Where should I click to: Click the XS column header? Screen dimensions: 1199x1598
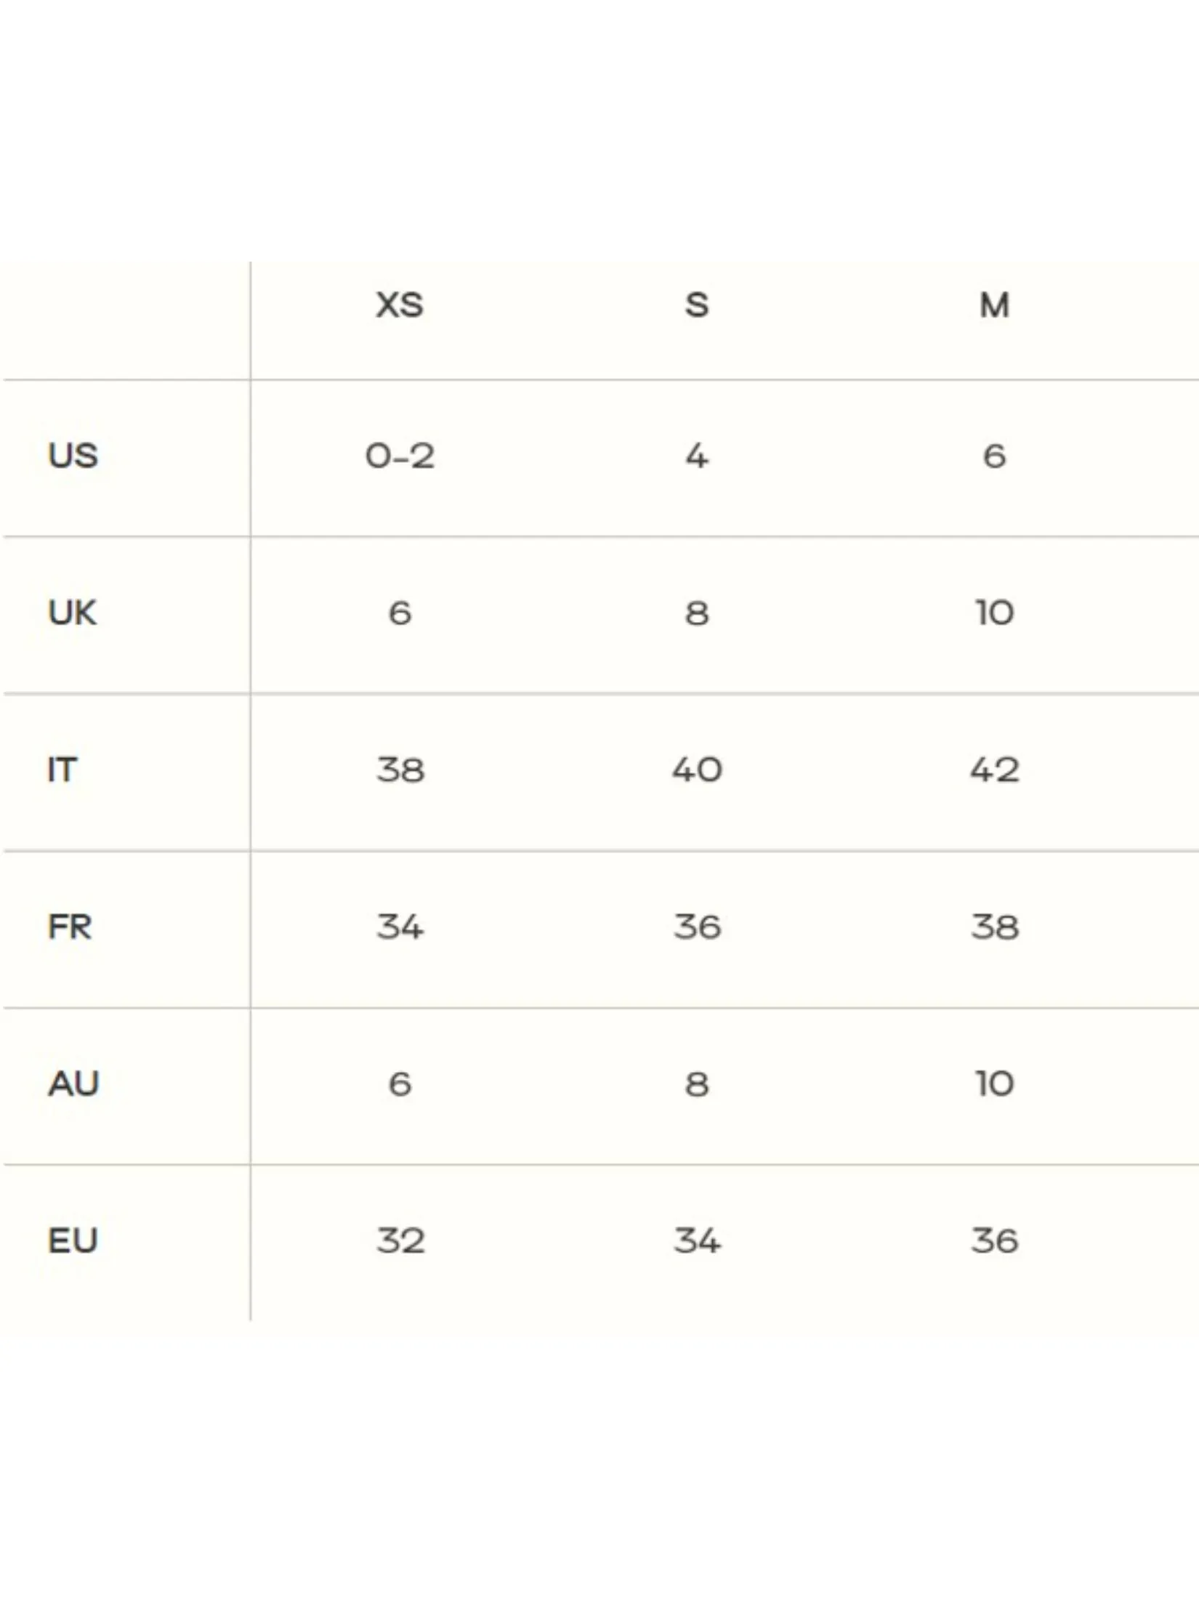[400, 305]
